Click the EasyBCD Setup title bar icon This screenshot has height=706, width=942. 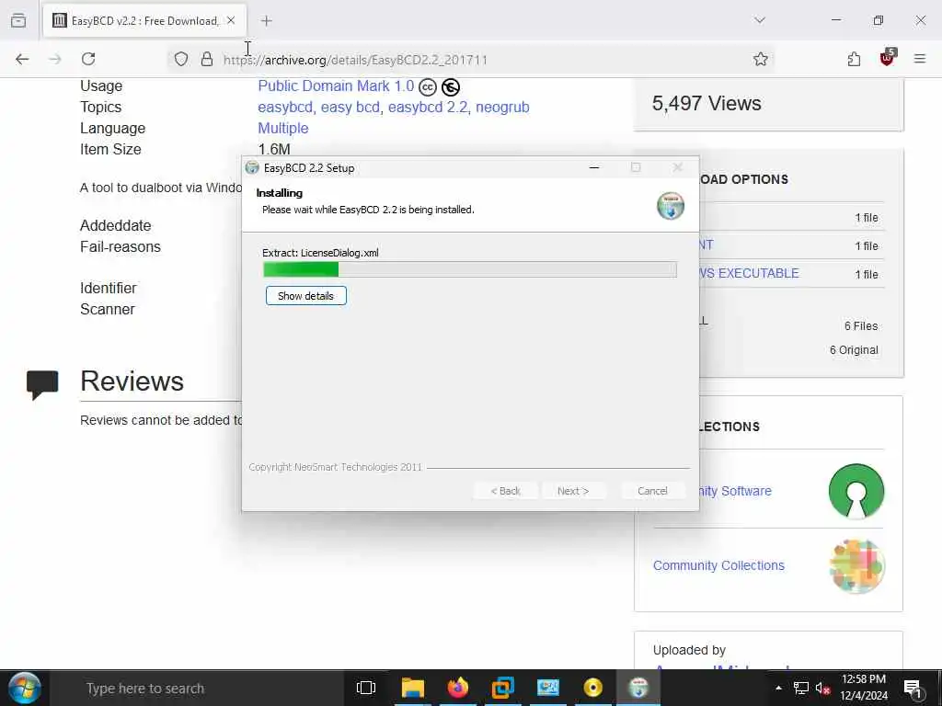[252, 167]
